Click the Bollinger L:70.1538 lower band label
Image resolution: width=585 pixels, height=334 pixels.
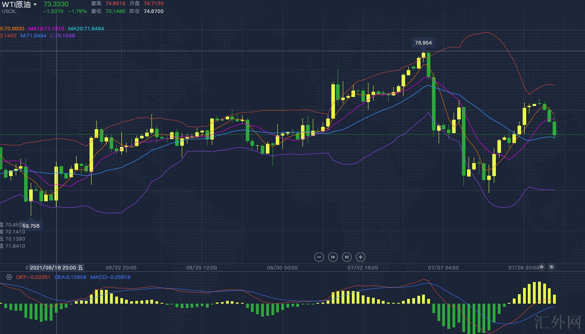point(62,36)
